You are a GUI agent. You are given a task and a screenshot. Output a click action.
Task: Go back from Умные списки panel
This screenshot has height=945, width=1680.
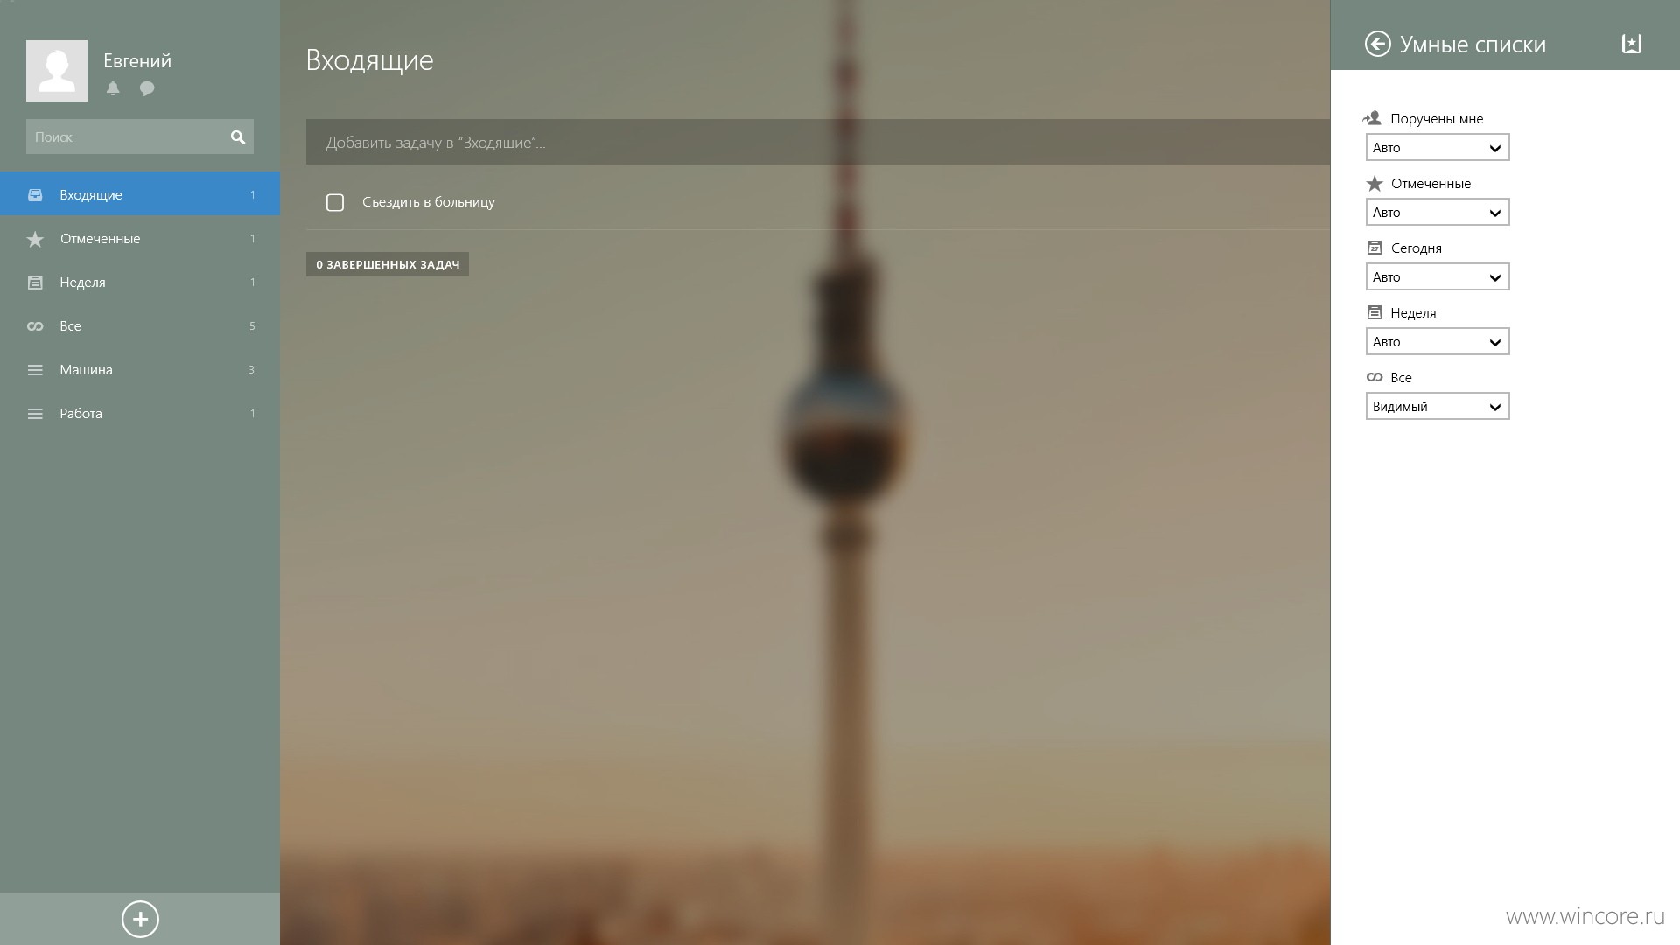(x=1377, y=44)
